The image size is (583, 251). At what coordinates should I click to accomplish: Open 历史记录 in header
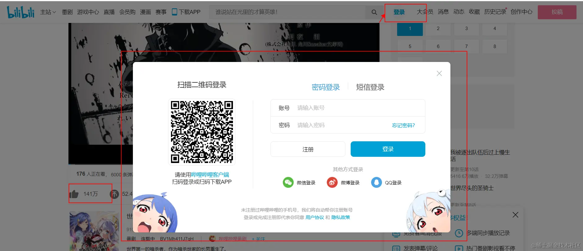(x=495, y=12)
